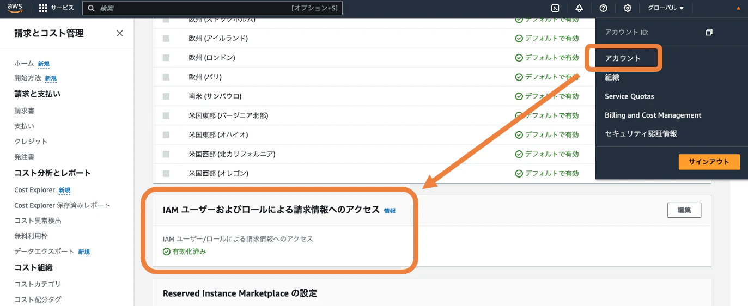Image resolution: width=748 pixels, height=306 pixels.
Task: Check the 欧州 (アイルランド) region checkbox
Action: [x=166, y=39]
